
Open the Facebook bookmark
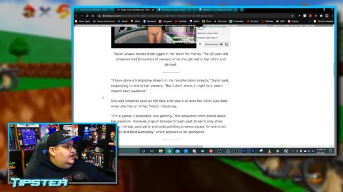click(x=150, y=21)
